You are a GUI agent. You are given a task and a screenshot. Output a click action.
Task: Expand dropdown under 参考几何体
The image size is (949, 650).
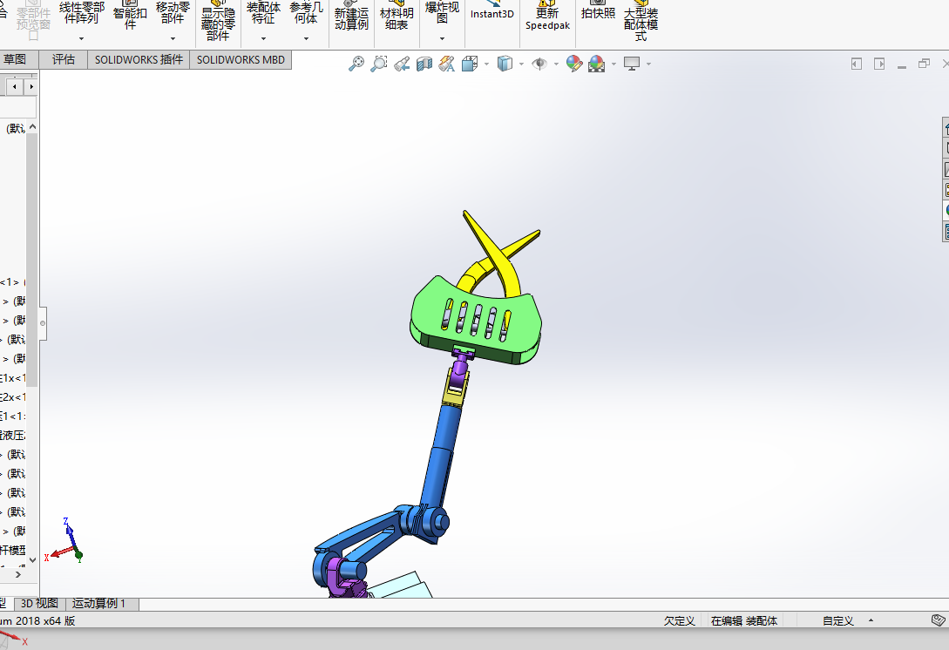(306, 38)
